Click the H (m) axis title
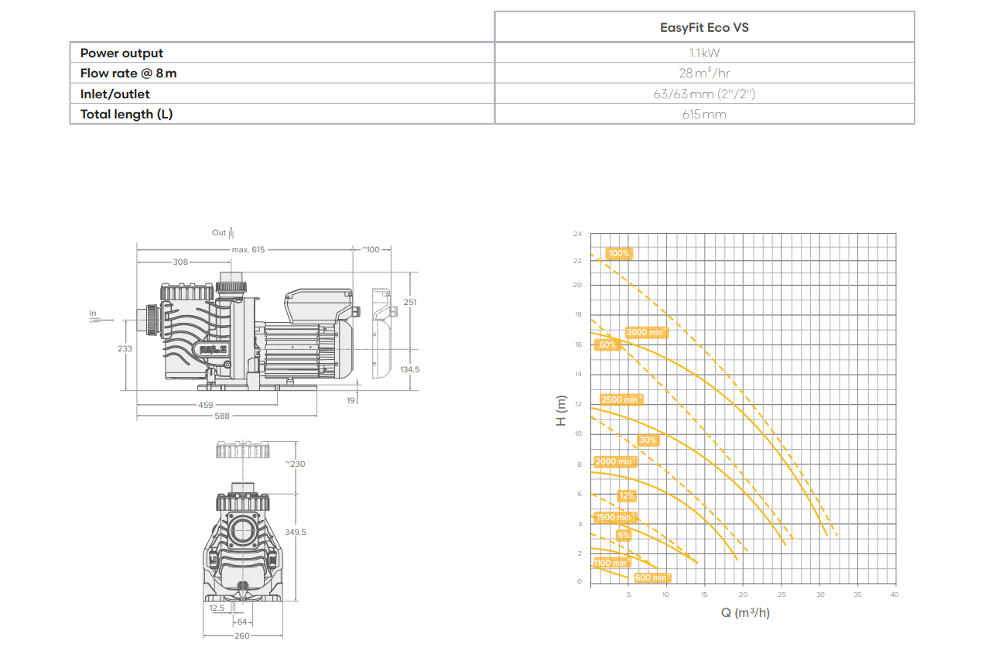Image resolution: width=992 pixels, height=651 pixels. coord(562,409)
